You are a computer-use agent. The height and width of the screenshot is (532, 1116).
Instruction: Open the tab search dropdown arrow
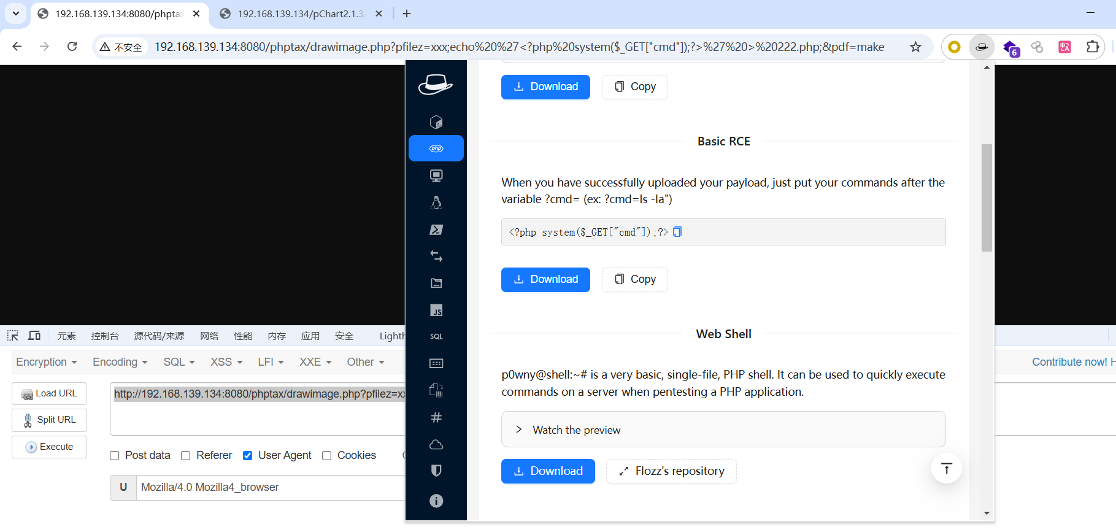pos(16,13)
